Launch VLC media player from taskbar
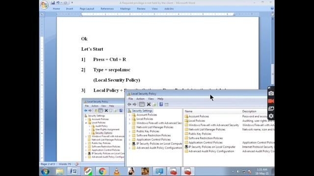The height and width of the screenshot is (176, 314). [117, 172]
